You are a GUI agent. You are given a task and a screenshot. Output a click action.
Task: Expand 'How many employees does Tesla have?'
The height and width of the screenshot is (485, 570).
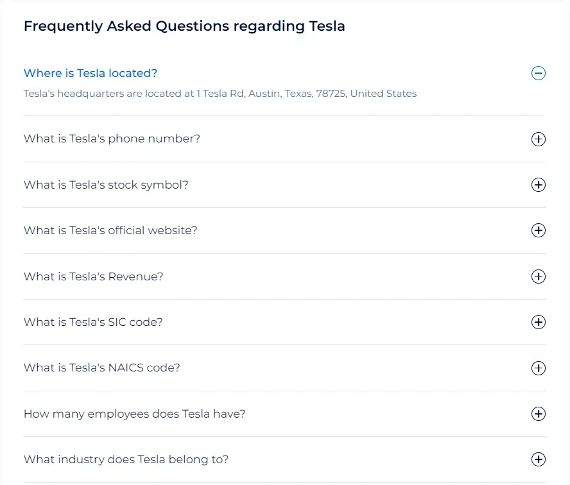[x=134, y=414]
